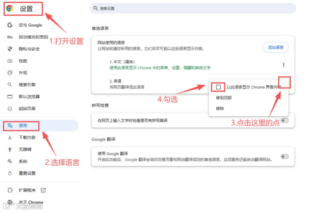324x212 pixels.
Task: Click the 拼写检查 heading
Action: (x=100, y=105)
